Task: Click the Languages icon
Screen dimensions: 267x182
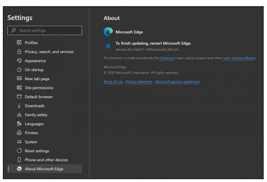Action: [x=19, y=124]
